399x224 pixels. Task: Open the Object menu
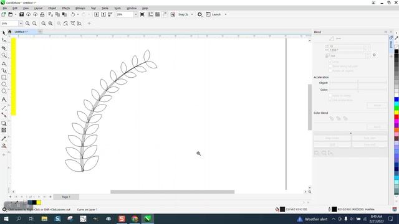coord(52,8)
